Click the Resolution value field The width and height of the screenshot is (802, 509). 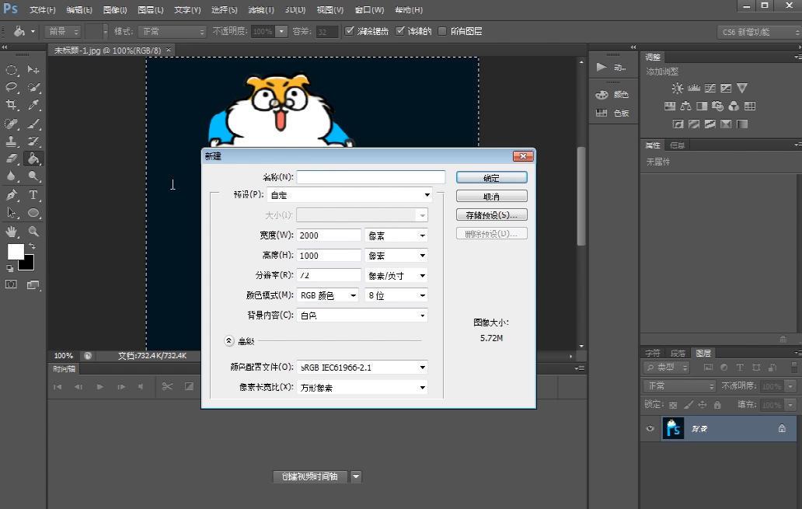(329, 275)
